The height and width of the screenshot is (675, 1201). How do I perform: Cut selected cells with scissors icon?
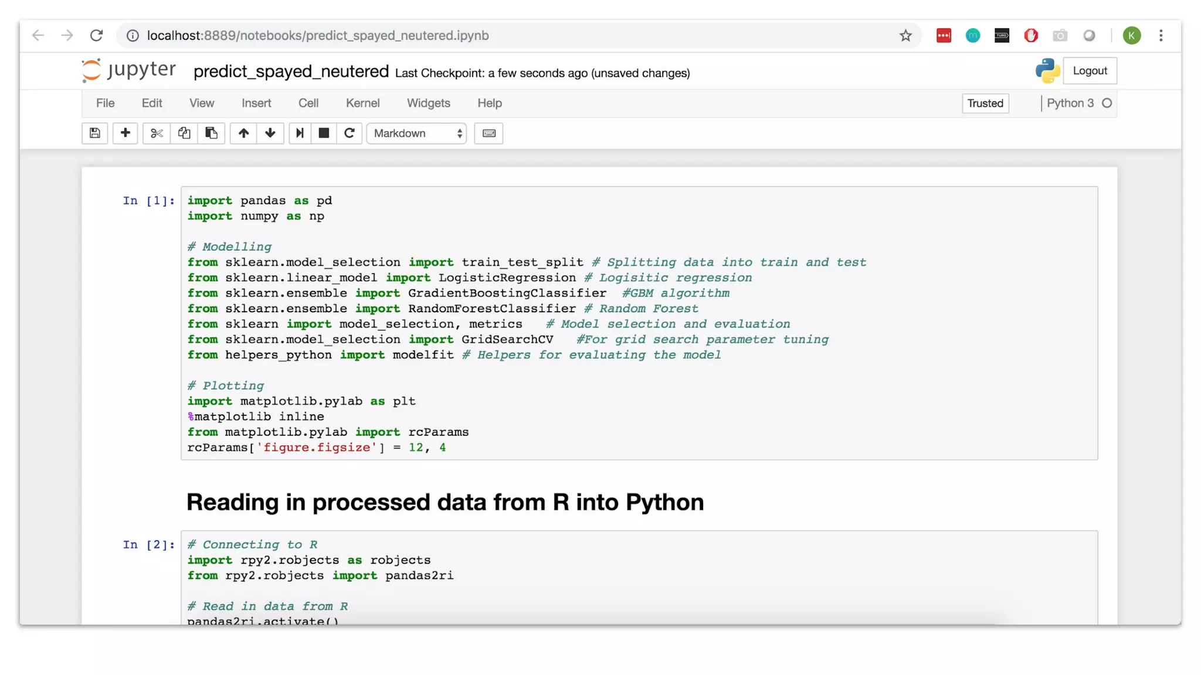tap(157, 133)
